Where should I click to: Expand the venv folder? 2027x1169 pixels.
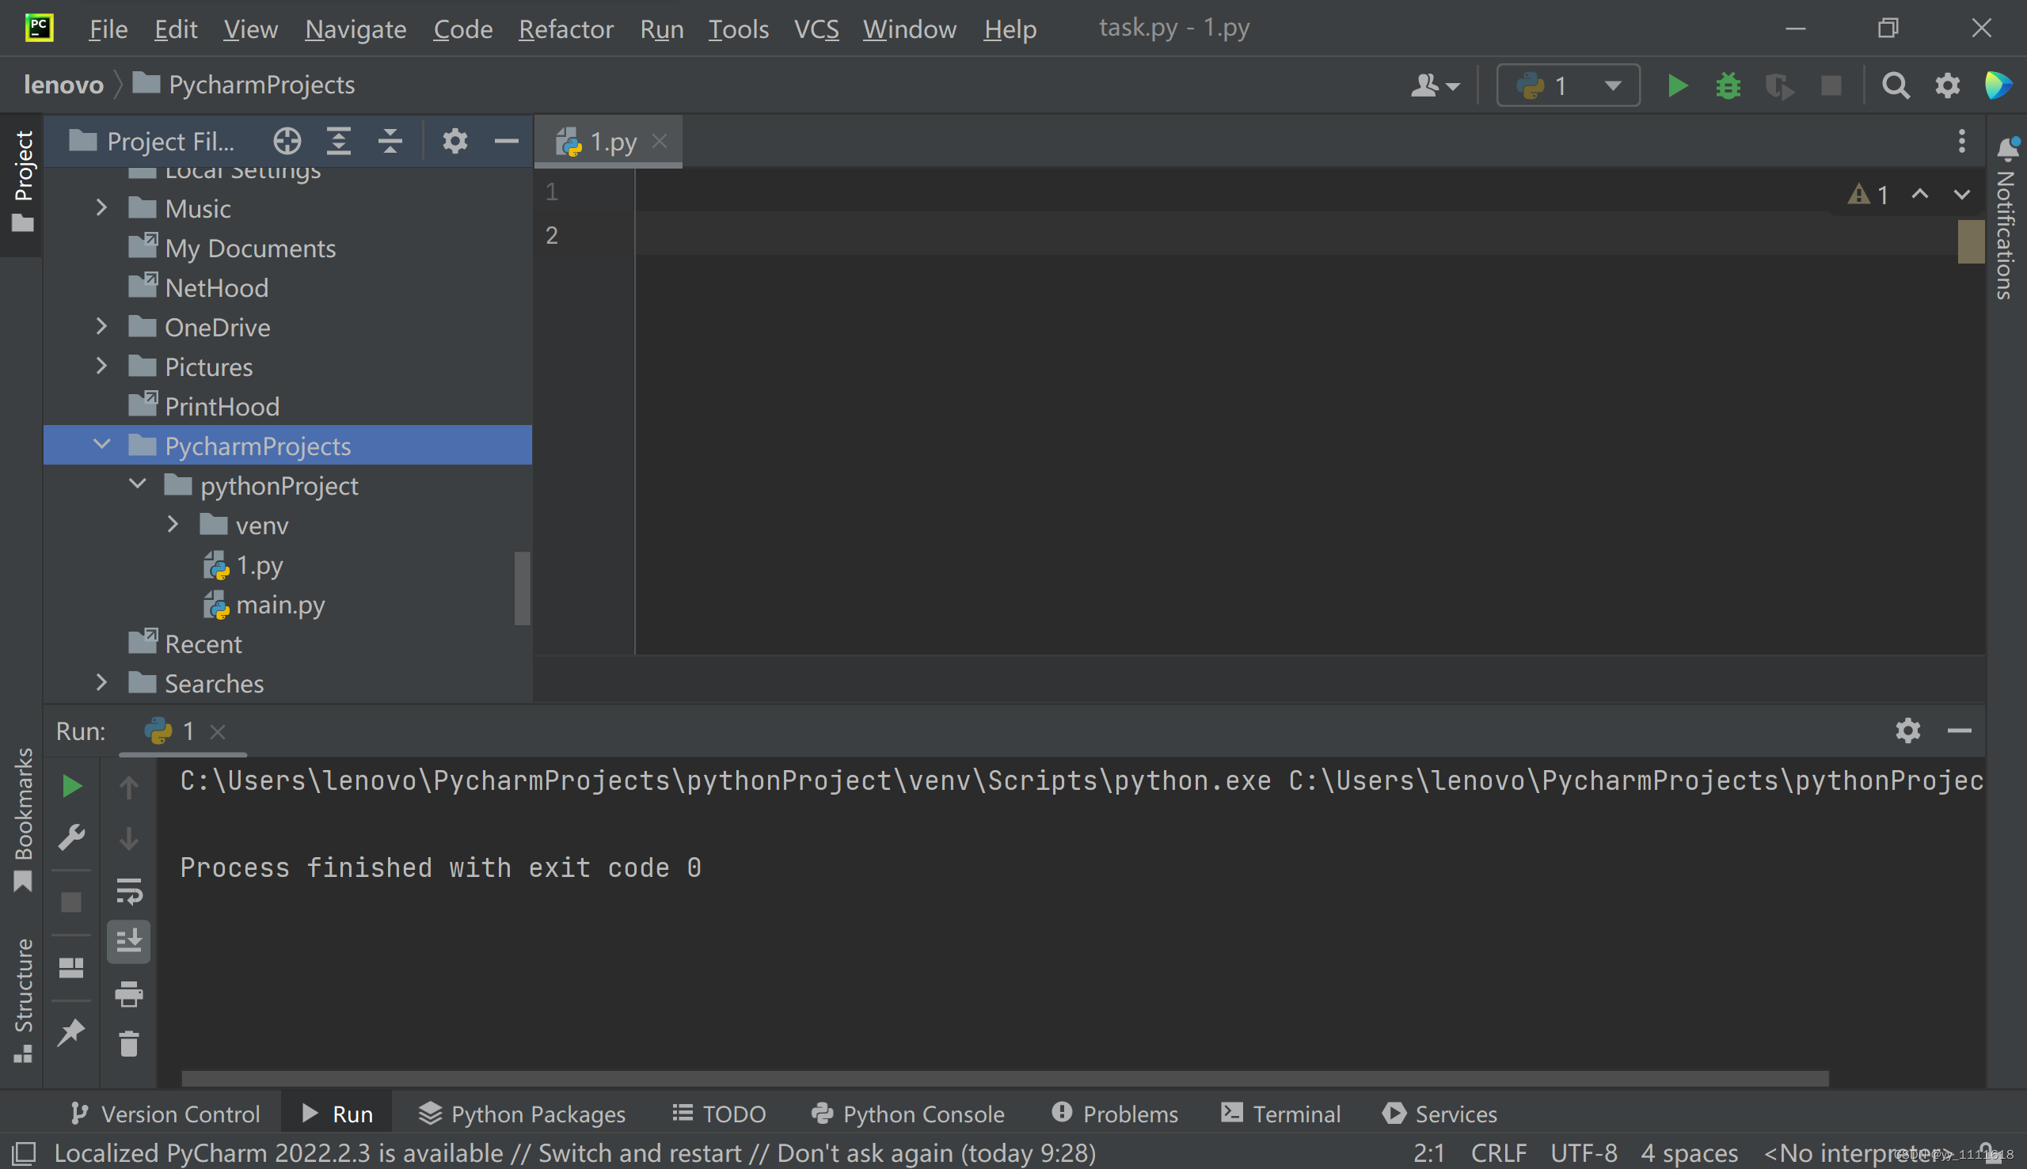coord(173,524)
